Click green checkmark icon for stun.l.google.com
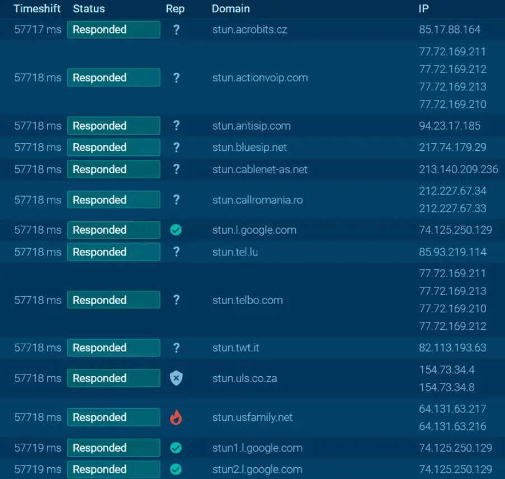 (176, 230)
